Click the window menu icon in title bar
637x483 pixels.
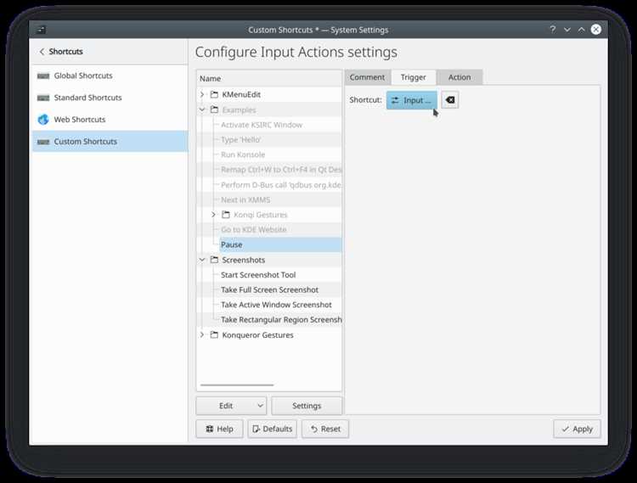tap(41, 30)
